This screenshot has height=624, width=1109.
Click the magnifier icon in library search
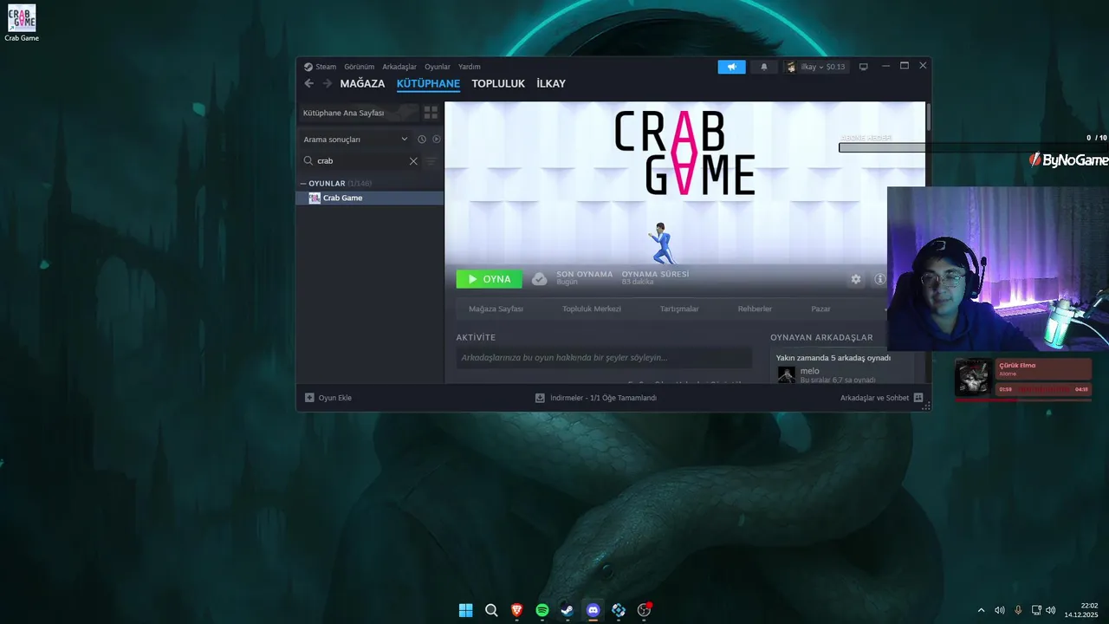308,161
